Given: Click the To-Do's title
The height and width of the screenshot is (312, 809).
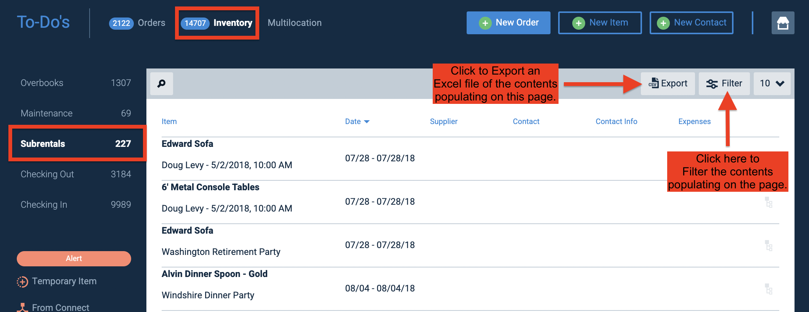Looking at the screenshot, I should pyautogui.click(x=43, y=22).
